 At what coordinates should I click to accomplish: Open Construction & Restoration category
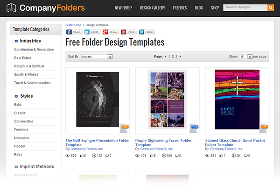click(x=34, y=50)
